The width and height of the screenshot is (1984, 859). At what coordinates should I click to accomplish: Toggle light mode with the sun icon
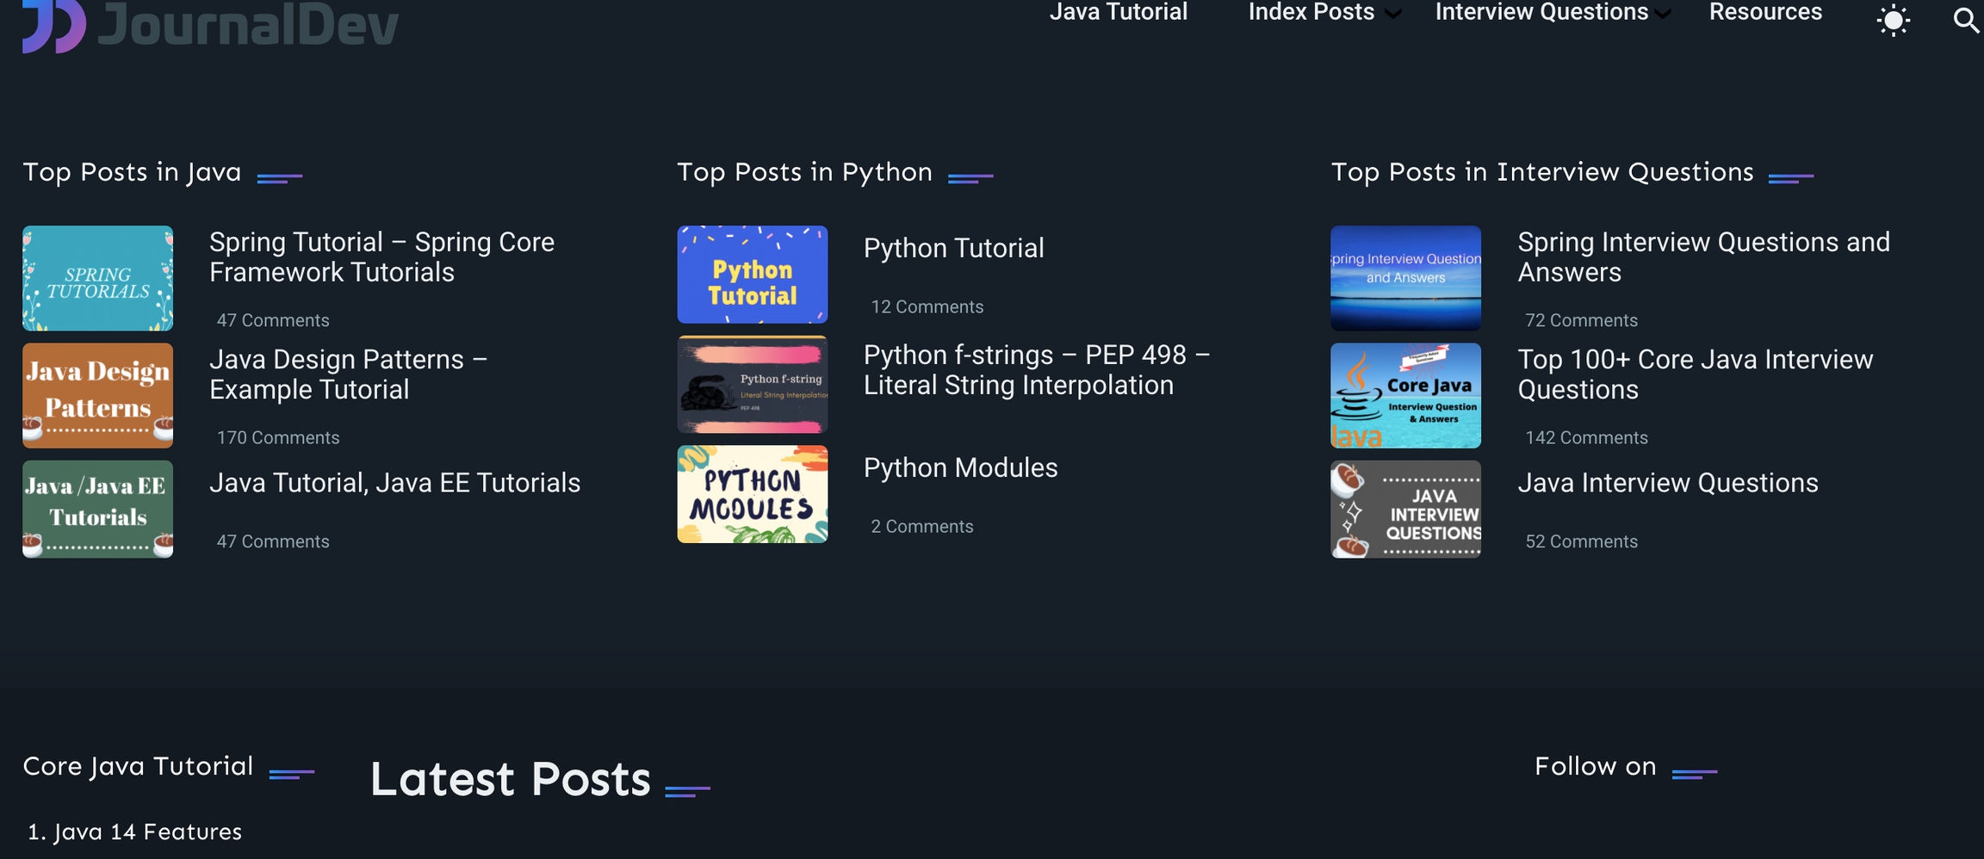1893,21
